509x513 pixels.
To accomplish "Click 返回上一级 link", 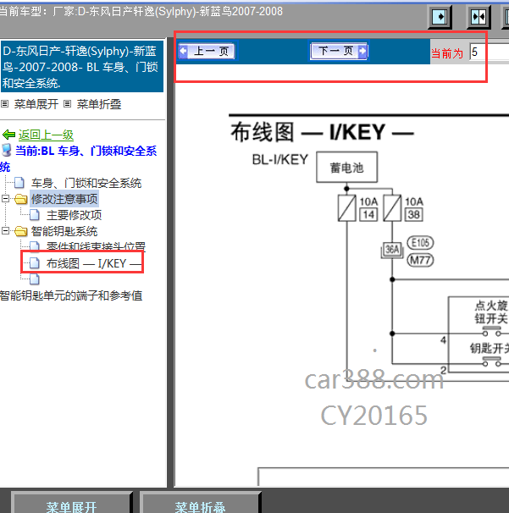I will tap(46, 135).
